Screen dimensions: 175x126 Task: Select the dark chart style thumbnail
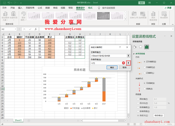(103, 16)
